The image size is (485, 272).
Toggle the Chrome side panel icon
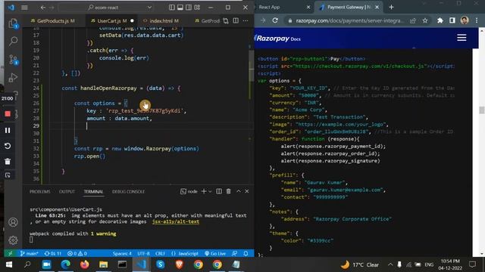[452, 20]
